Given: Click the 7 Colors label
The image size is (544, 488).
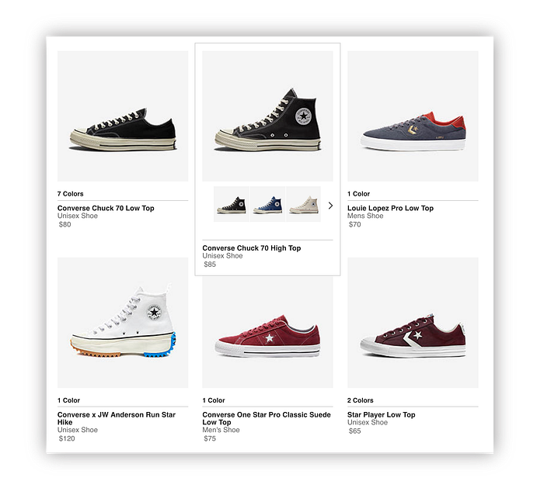Looking at the screenshot, I should click(71, 194).
